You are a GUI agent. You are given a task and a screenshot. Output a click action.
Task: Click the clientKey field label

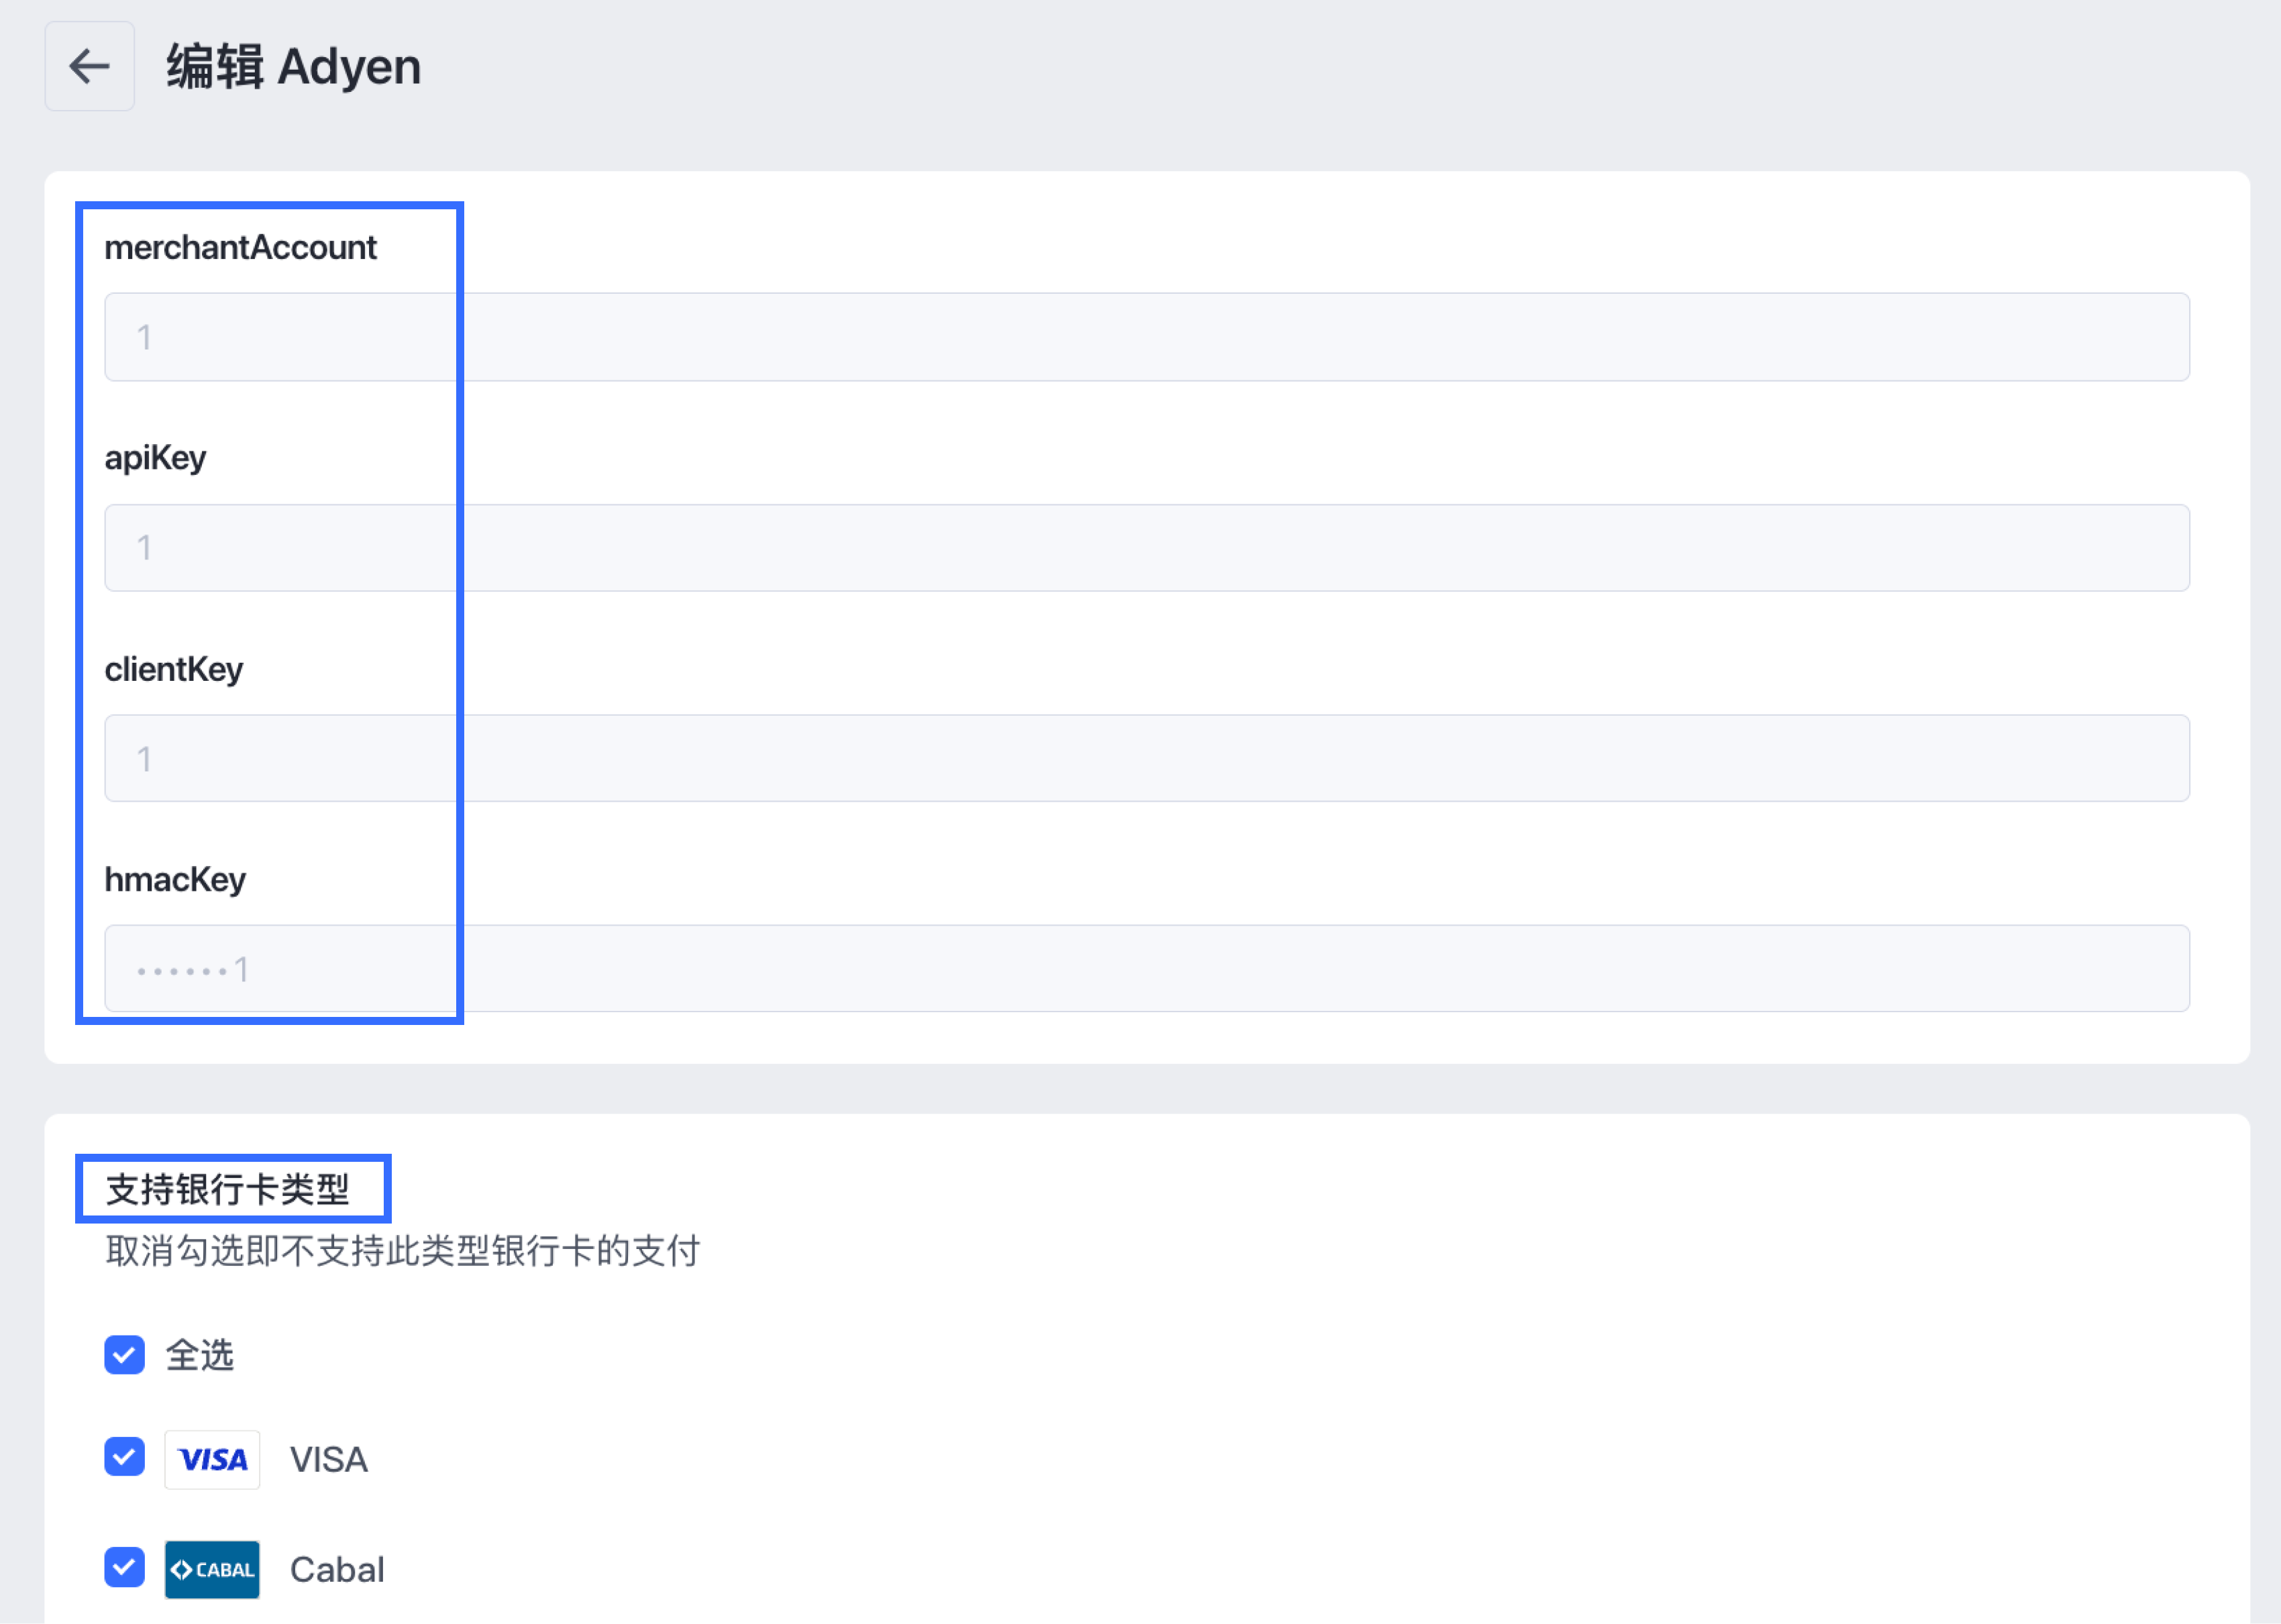[x=174, y=669]
